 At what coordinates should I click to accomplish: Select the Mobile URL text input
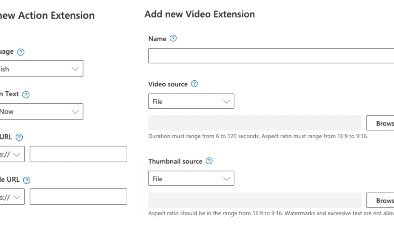point(78,197)
